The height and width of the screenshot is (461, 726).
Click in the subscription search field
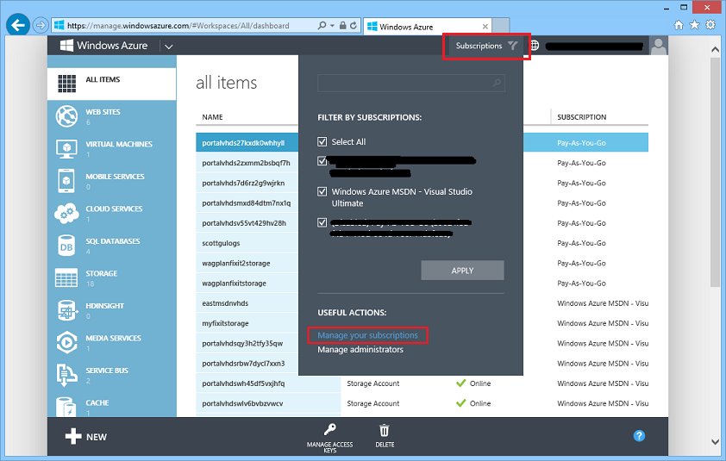[410, 83]
